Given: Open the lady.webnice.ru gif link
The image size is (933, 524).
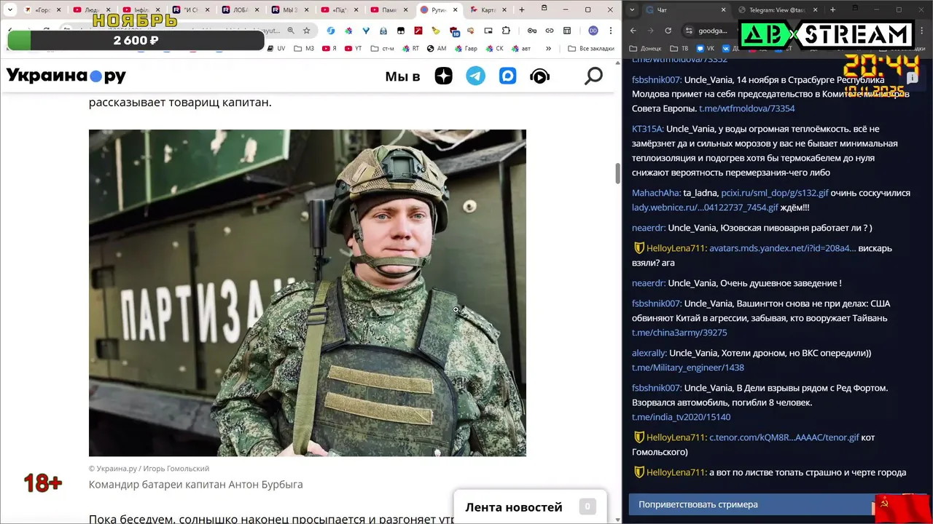Looking at the screenshot, I should pos(705,207).
